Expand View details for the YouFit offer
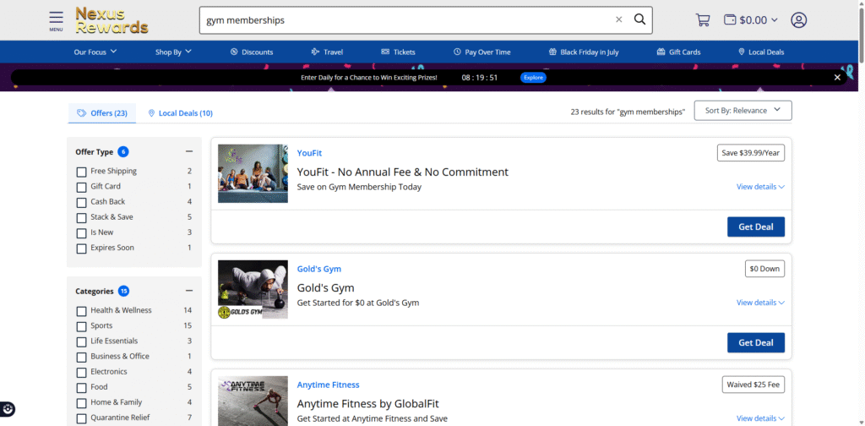Viewport: 865px width, 426px height. click(760, 187)
